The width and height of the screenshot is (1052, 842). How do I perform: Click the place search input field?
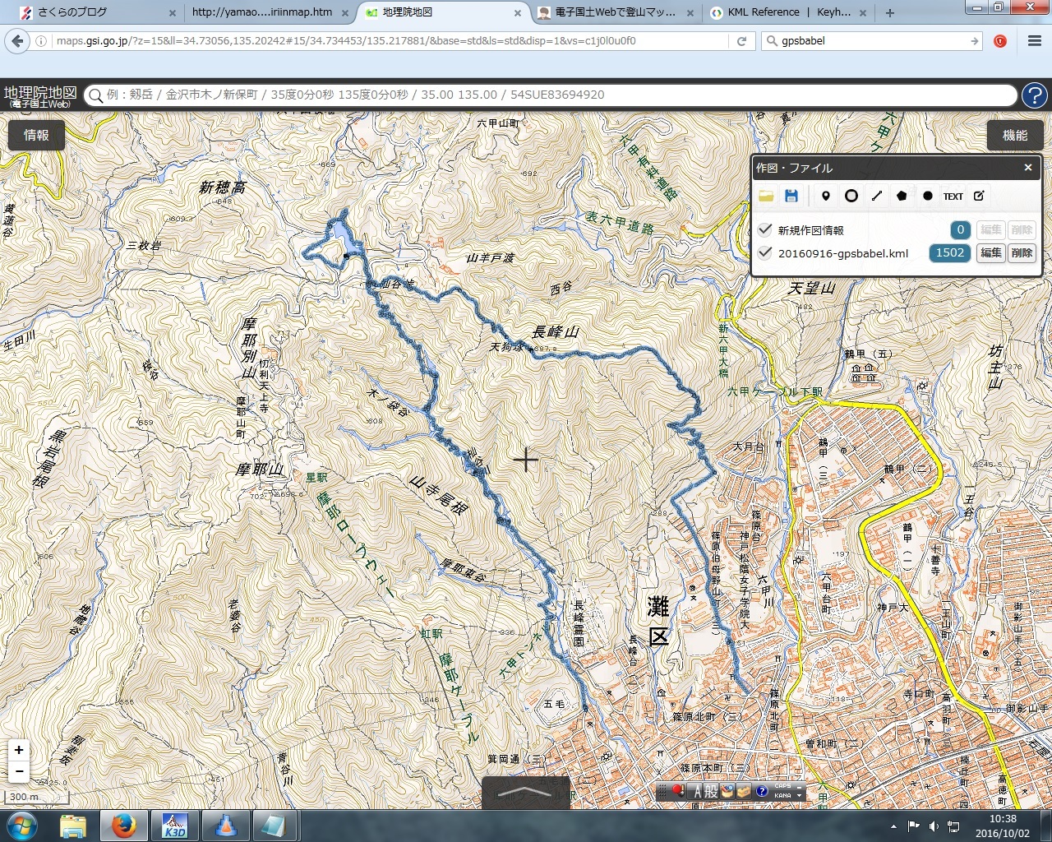pos(551,95)
